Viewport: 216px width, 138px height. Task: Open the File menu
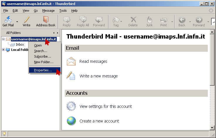6,11
